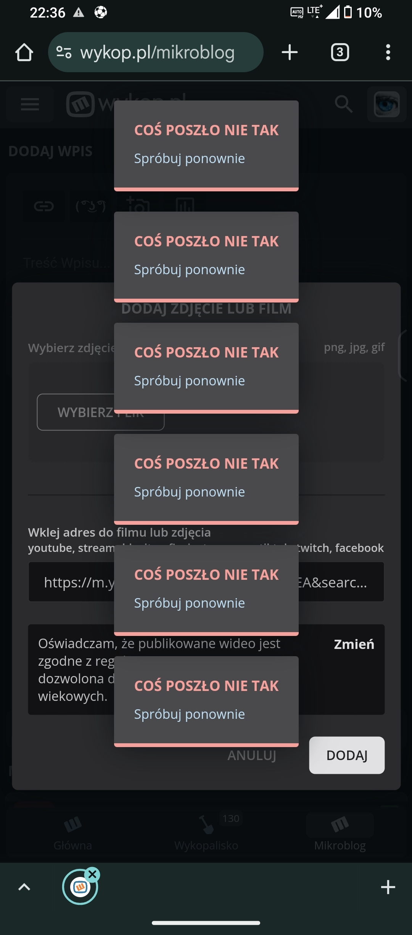Open the user avatar profile menu
The height and width of the screenshot is (935, 412).
386,104
